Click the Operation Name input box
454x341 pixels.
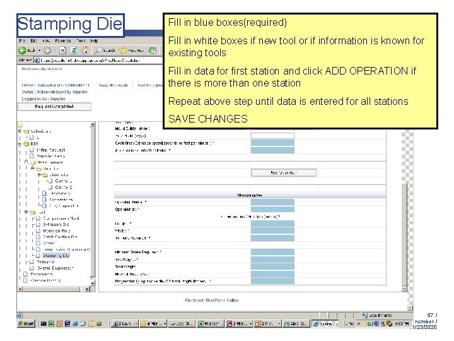[x=272, y=202]
